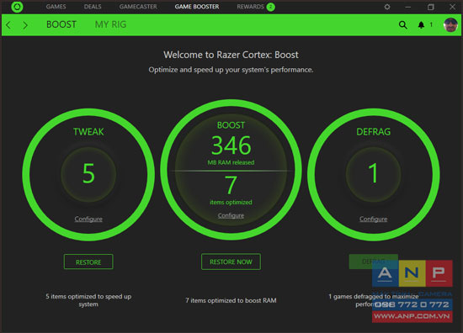The height and width of the screenshot is (333, 463).
Task: Open the Games tab
Action: [x=56, y=7]
